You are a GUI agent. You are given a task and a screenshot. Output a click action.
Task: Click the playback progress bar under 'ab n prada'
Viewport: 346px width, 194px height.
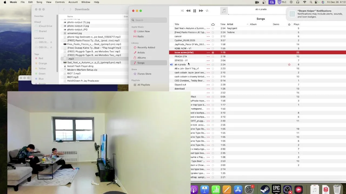(x=257, y=14)
